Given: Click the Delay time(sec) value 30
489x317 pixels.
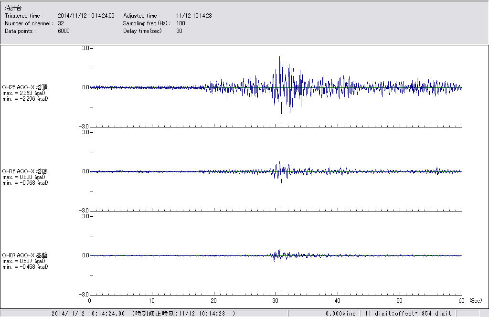Looking at the screenshot, I should pyautogui.click(x=179, y=31).
